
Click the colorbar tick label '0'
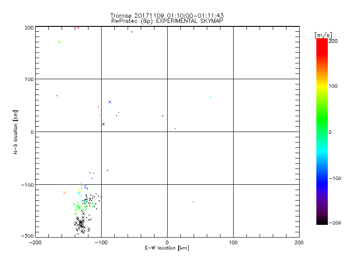pyautogui.click(x=330, y=132)
